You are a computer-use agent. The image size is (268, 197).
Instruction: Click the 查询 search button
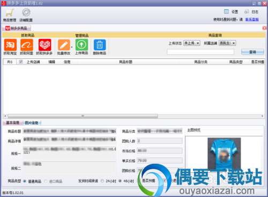coord(252,52)
